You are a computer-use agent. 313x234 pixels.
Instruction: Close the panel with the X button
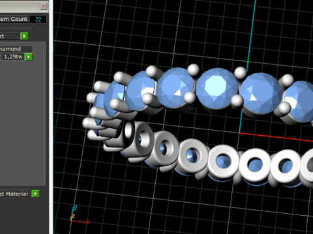click(x=44, y=6)
